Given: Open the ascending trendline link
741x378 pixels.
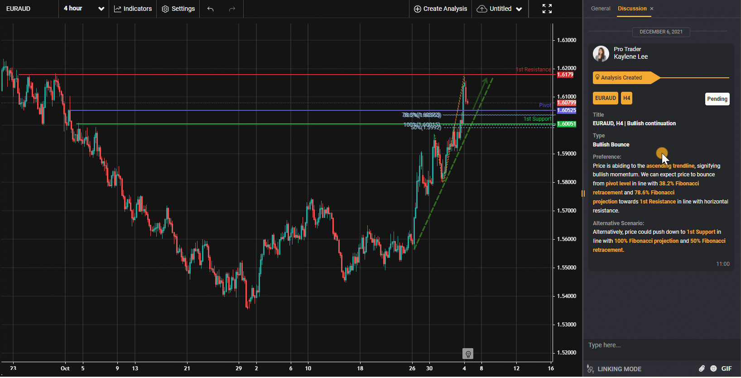Looking at the screenshot, I should 670,166.
